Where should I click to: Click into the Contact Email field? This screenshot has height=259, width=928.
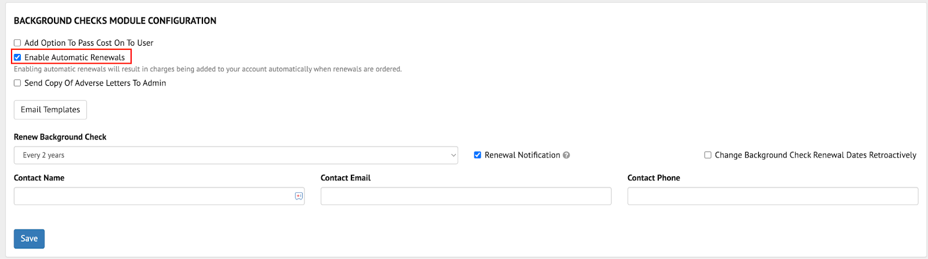click(x=466, y=196)
